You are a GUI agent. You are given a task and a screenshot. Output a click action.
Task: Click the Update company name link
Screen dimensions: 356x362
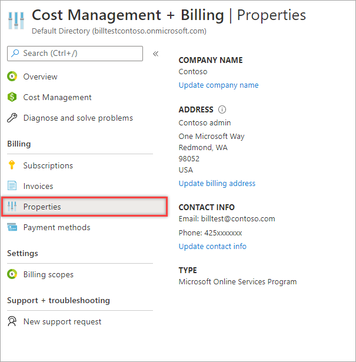click(218, 85)
